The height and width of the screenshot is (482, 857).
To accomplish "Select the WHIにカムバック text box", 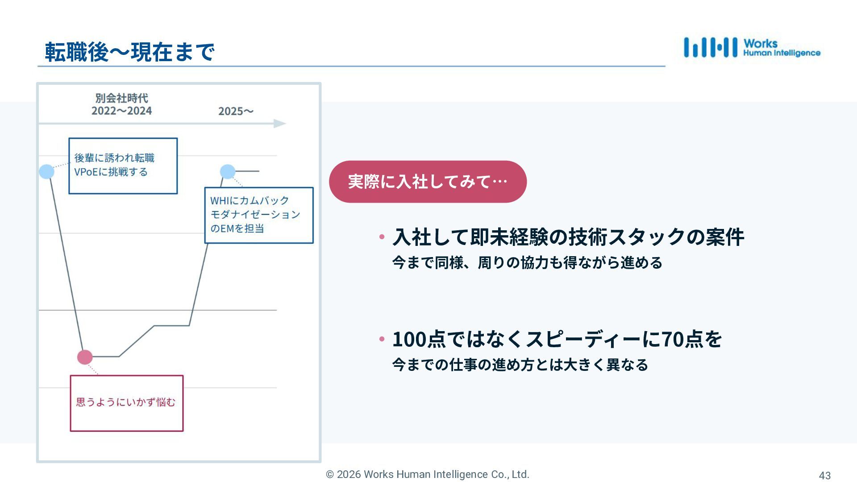I will click(259, 215).
